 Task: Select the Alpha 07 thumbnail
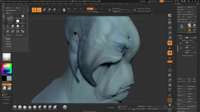click(x=10, y=19)
